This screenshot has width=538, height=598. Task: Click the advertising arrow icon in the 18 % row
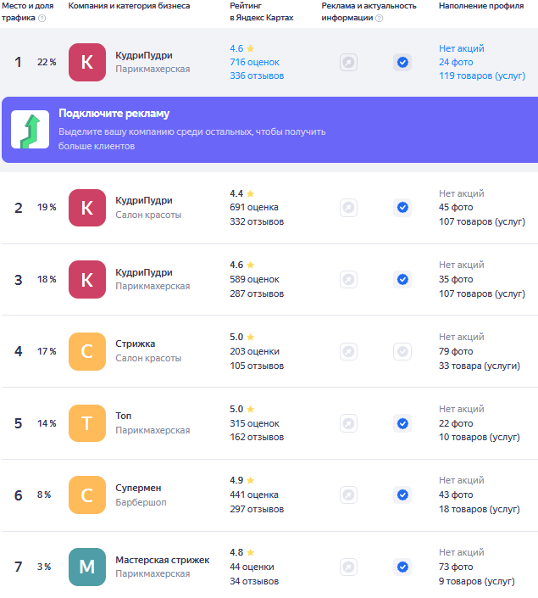coord(348,280)
